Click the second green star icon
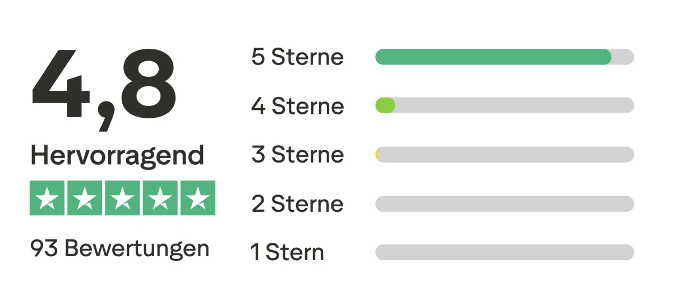Screen dimensions: 673x296 point(85,198)
